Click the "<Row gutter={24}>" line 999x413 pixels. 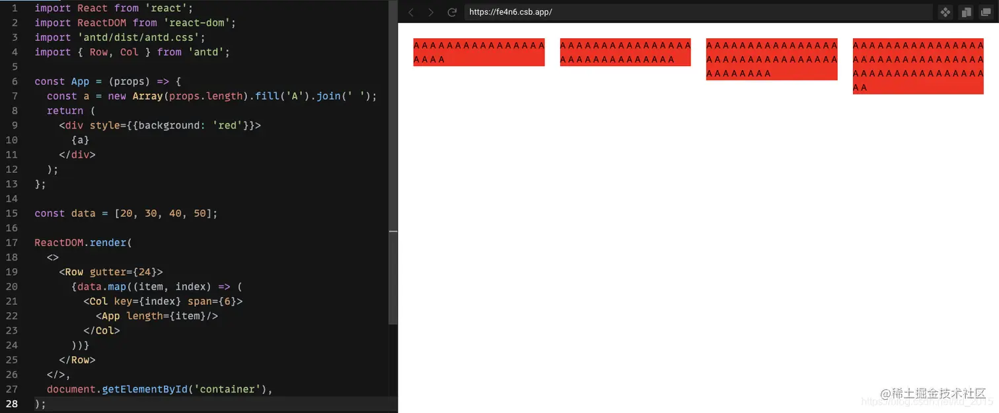111,272
